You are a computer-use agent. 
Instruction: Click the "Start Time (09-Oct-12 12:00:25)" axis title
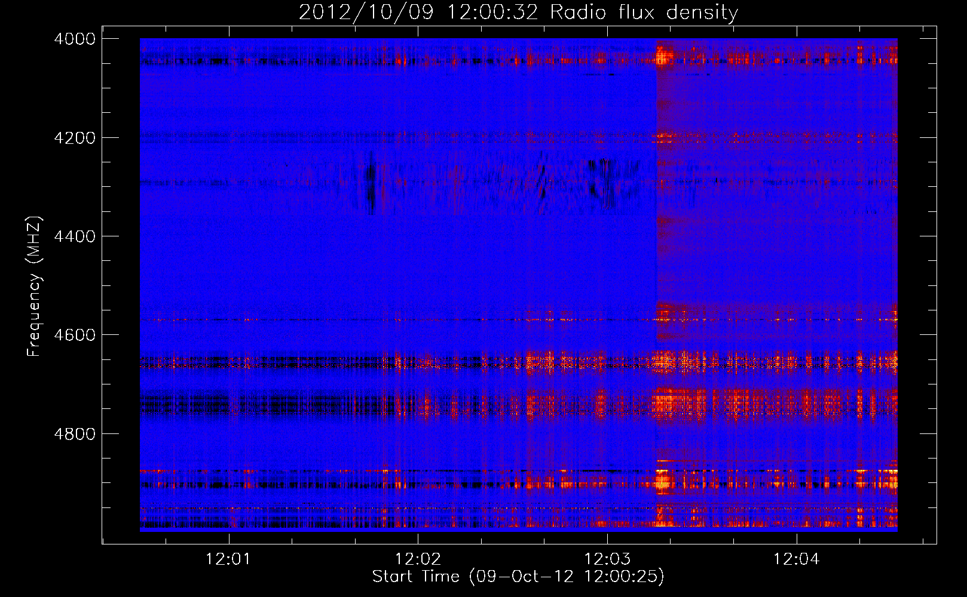coord(518,577)
